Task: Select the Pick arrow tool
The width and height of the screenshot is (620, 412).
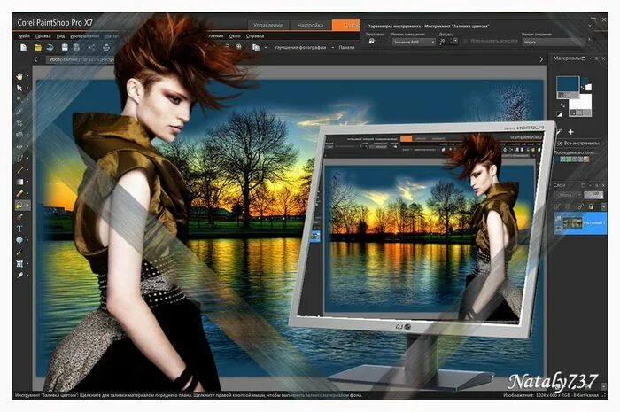Action: 19,88
